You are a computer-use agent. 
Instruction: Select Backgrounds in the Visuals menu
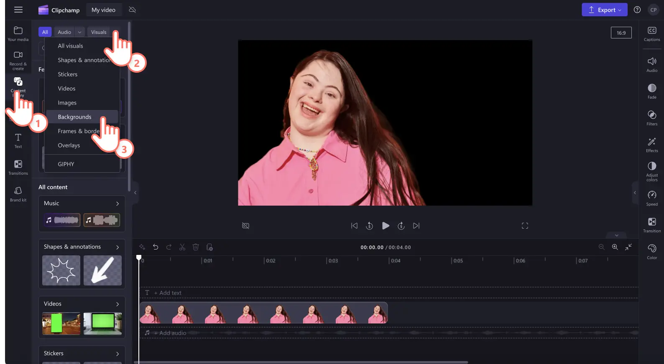(82, 117)
